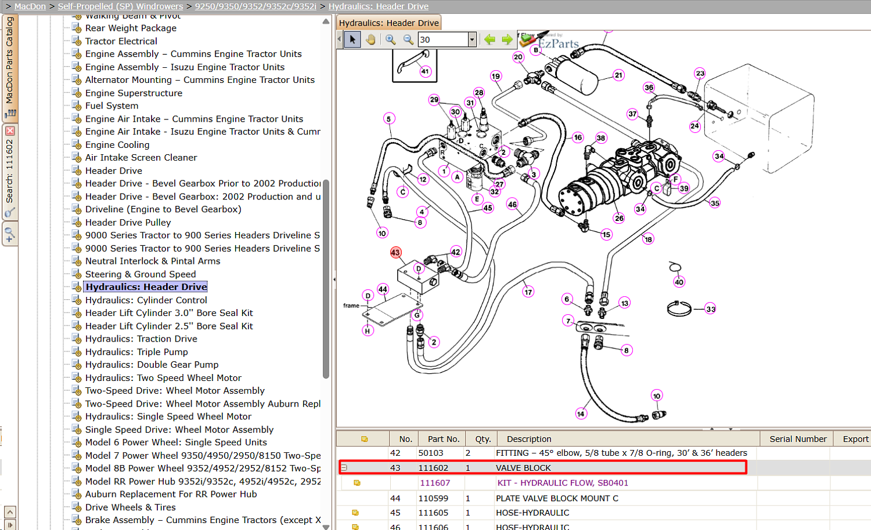This screenshot has height=530, width=871.
Task: Click callout 23 in the diagram
Action: coord(700,73)
